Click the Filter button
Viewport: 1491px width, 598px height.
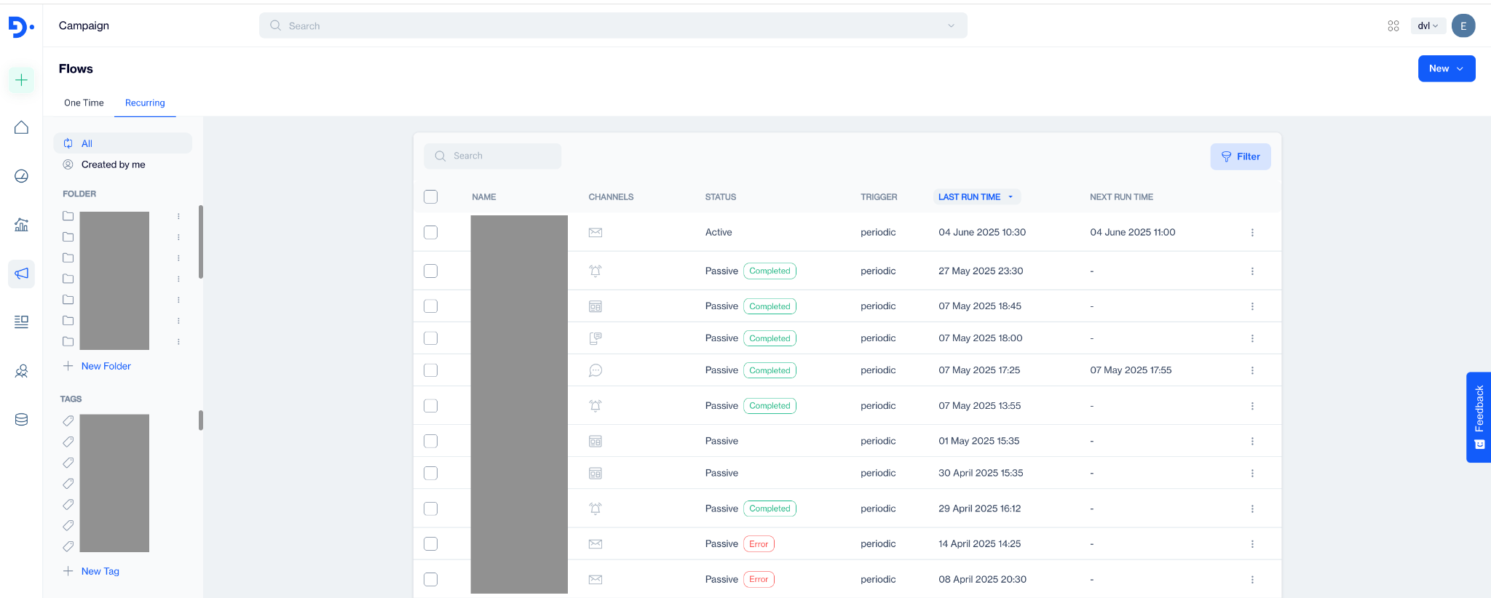coord(1240,157)
